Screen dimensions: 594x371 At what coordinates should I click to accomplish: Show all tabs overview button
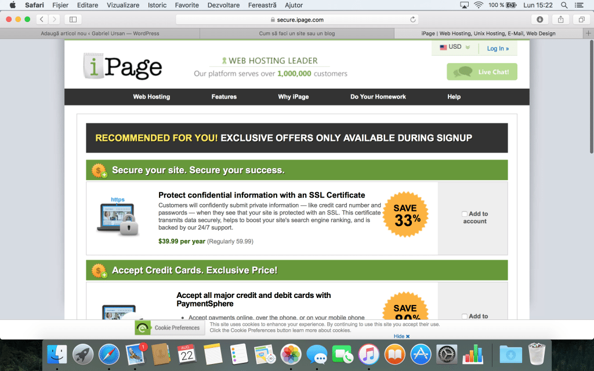tap(581, 19)
